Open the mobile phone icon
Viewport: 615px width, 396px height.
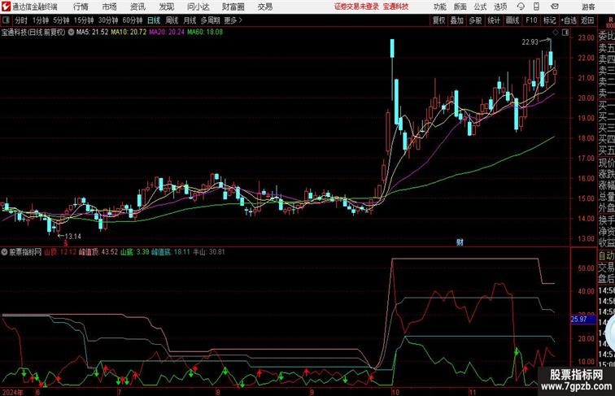coord(536,7)
